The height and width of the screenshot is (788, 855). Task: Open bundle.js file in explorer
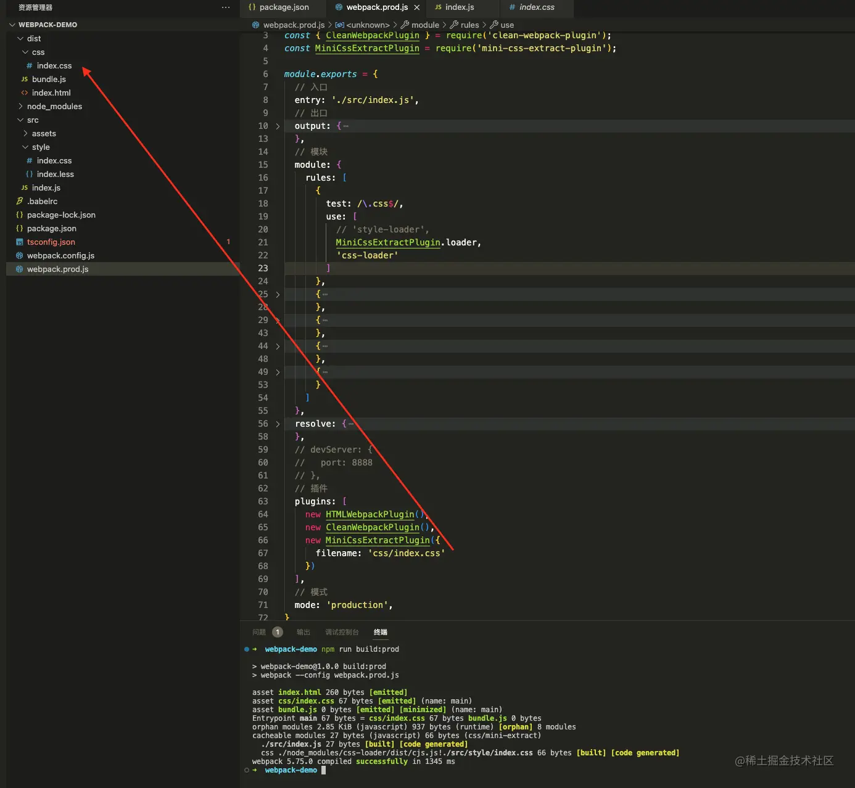tap(49, 79)
